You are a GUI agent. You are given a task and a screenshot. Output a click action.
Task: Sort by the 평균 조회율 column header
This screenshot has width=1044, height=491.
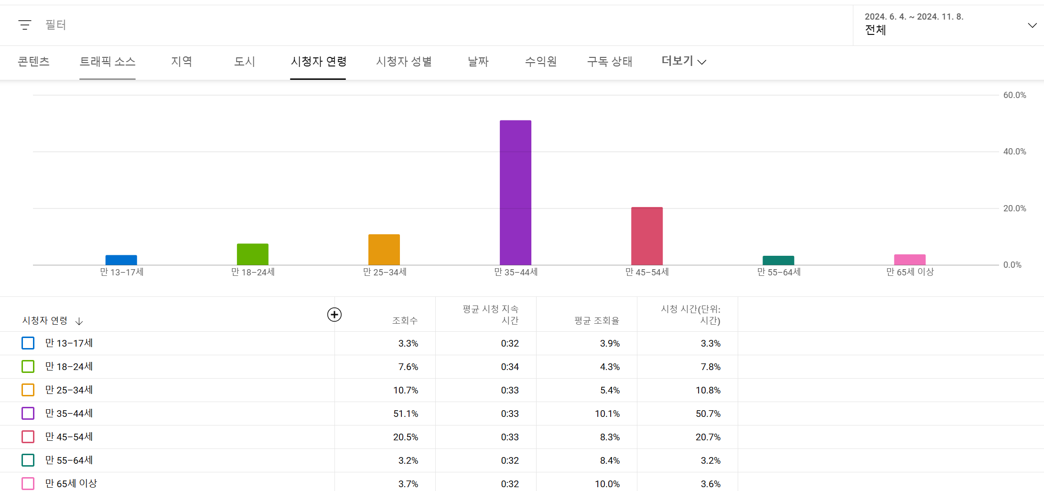coord(597,321)
